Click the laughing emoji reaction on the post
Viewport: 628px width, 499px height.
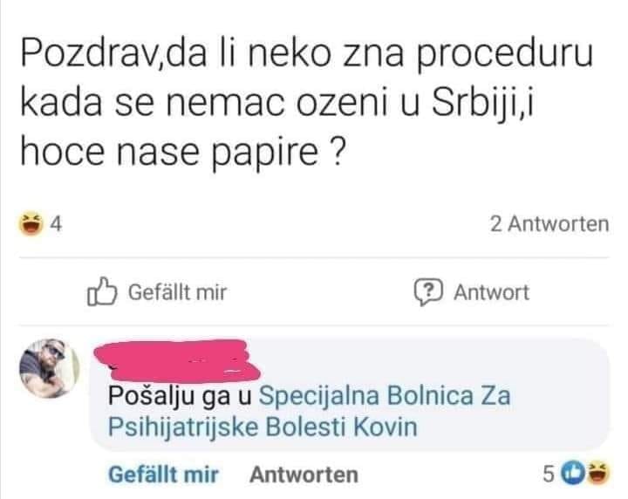coord(31,223)
